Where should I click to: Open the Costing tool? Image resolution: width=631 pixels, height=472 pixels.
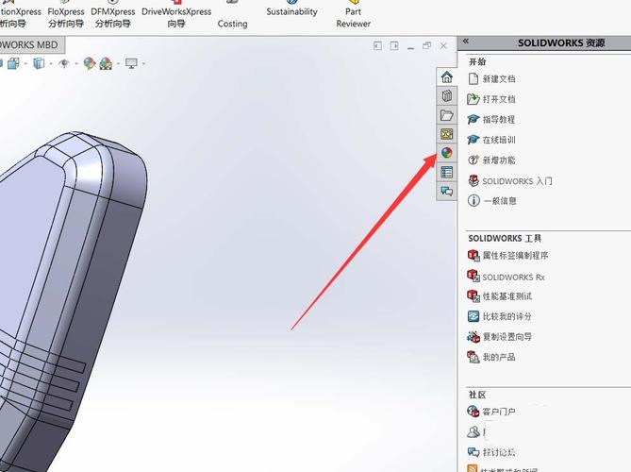233,16
